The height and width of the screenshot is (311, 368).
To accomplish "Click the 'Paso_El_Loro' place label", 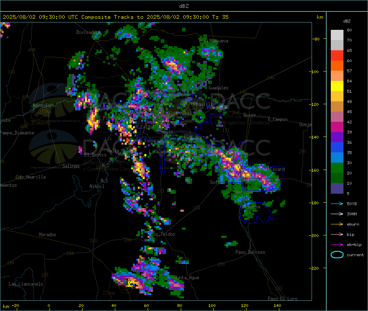I will pyautogui.click(x=283, y=299).
